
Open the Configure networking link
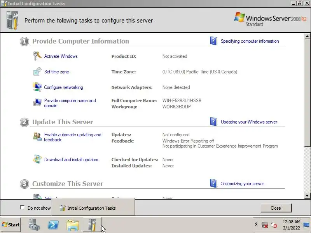pyautogui.click(x=63, y=87)
